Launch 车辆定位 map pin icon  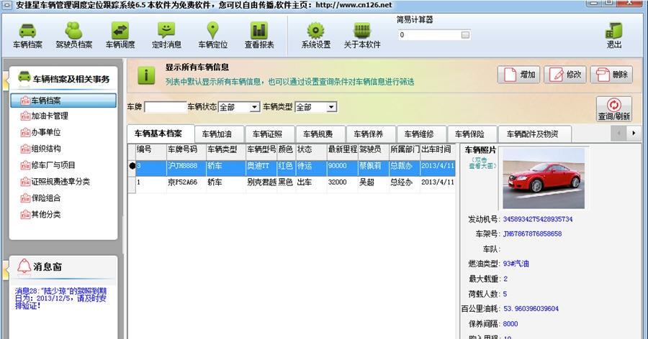tap(212, 36)
